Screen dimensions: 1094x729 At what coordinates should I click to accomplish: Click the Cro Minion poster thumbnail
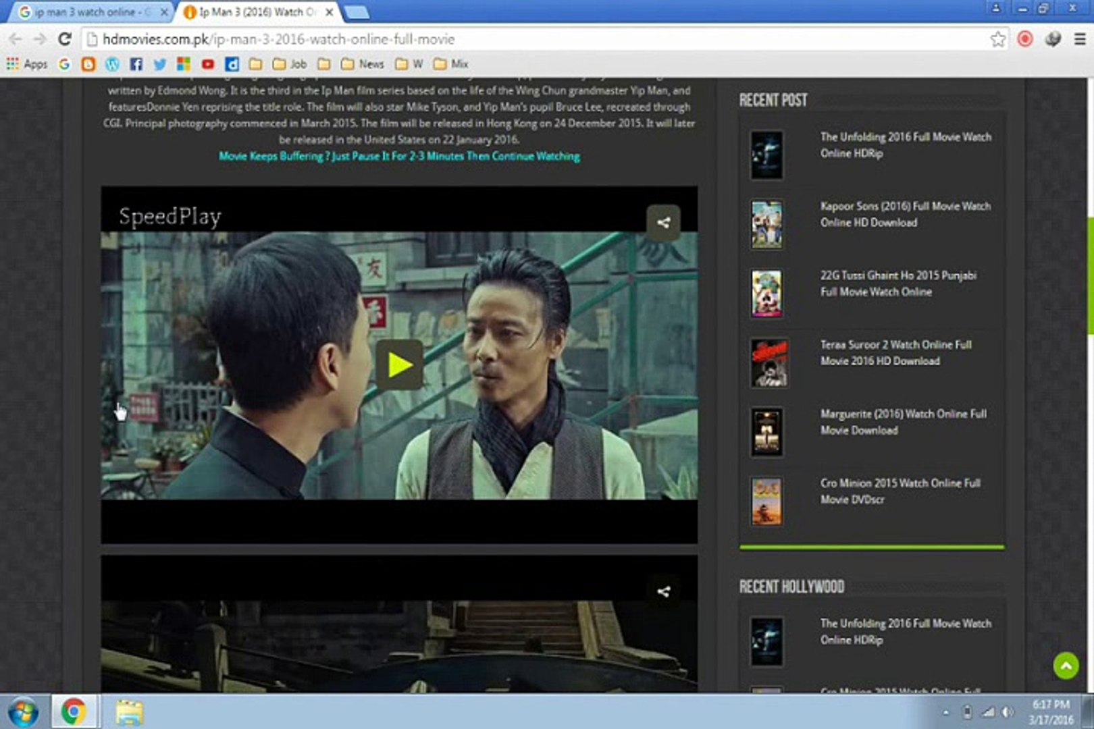point(766,502)
